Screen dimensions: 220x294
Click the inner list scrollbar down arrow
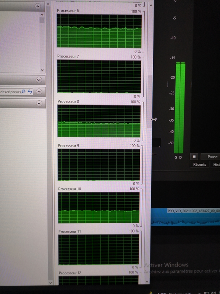[x=42, y=70]
